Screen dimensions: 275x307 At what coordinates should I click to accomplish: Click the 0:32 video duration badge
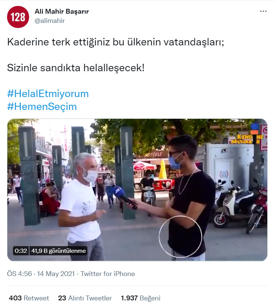21,251
